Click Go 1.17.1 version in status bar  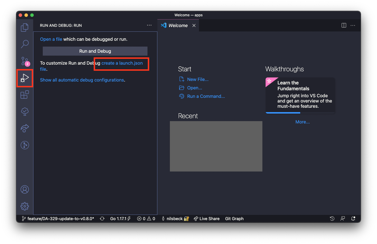120,219
